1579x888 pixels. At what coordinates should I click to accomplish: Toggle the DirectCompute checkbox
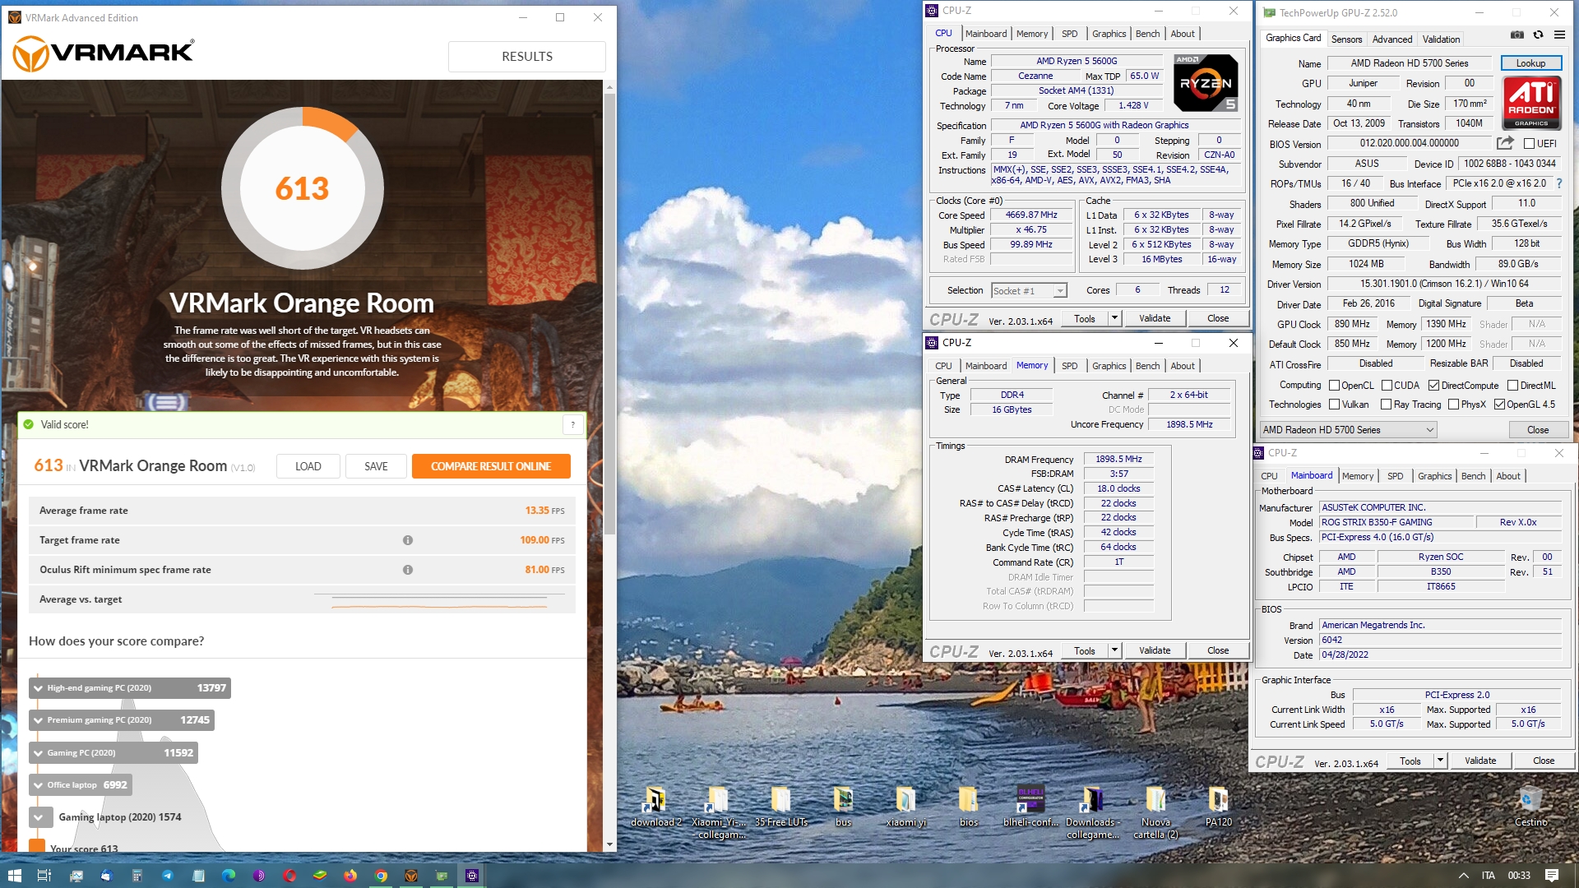(1433, 386)
